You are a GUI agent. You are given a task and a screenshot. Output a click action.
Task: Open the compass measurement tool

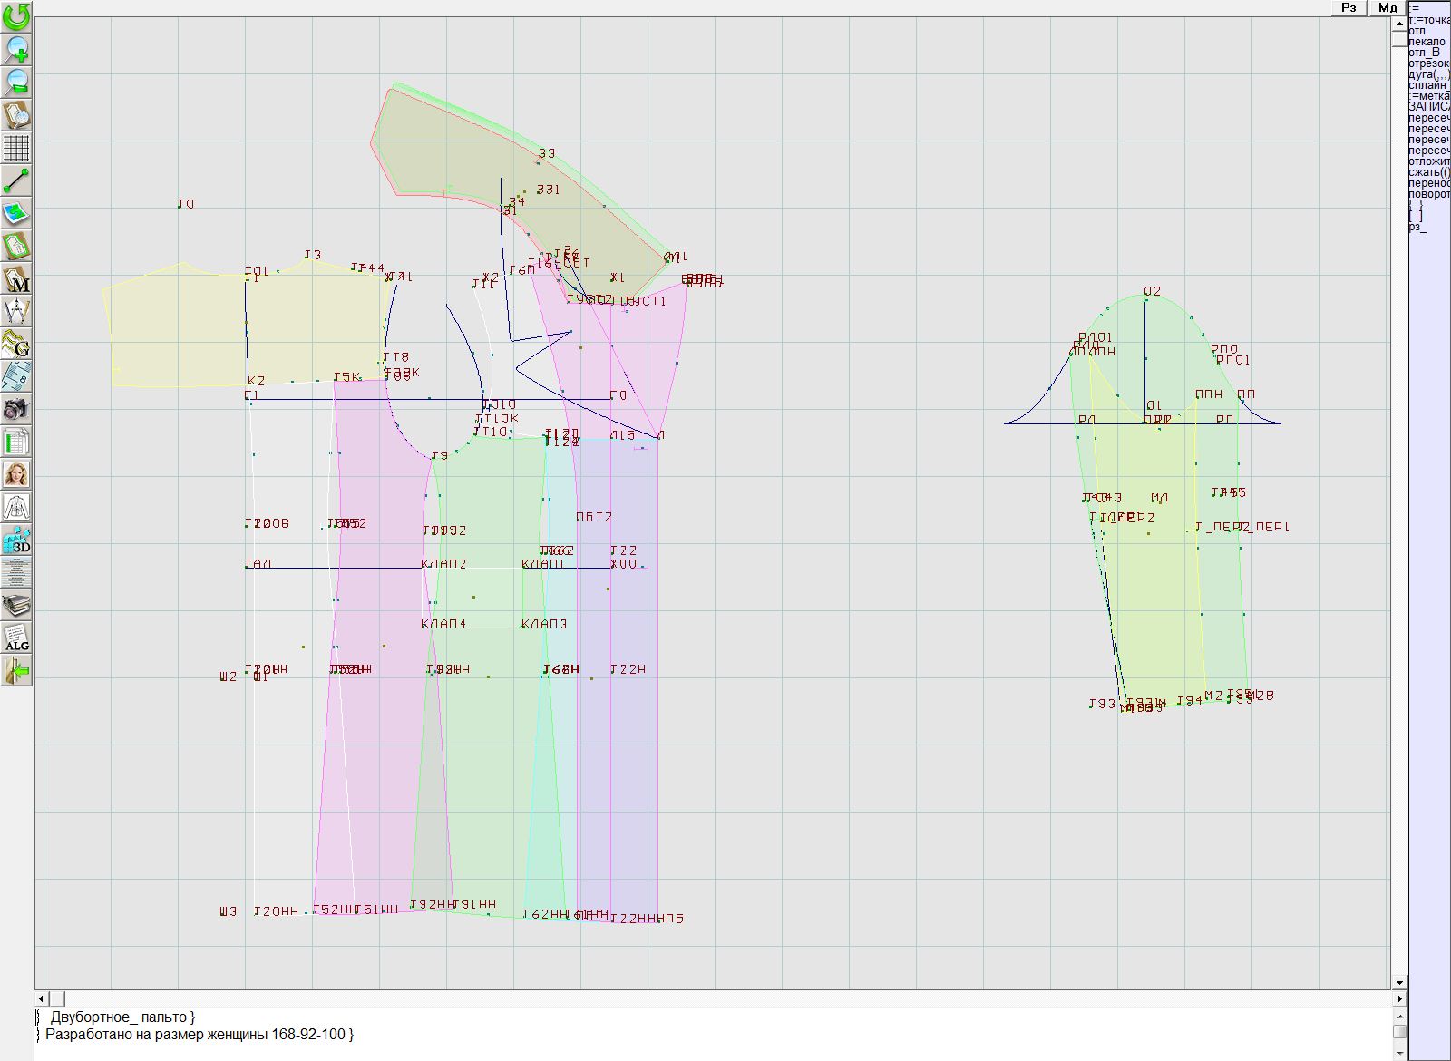pos(16,311)
